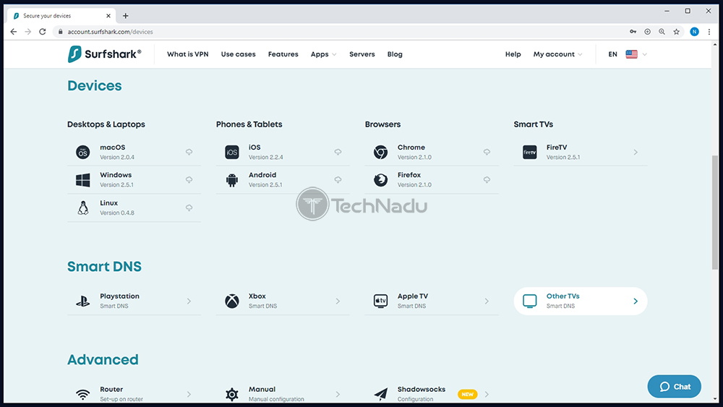Open the browser zoom icon

pyautogui.click(x=662, y=31)
